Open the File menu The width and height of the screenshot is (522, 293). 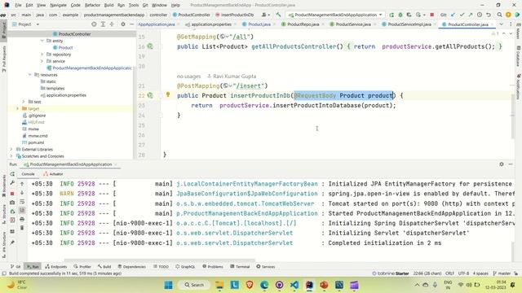18,5
